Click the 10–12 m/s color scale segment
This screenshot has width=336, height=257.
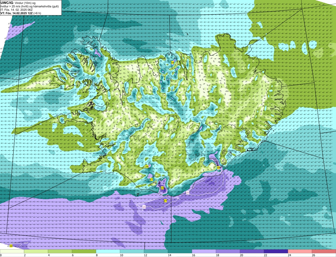tap(132, 251)
